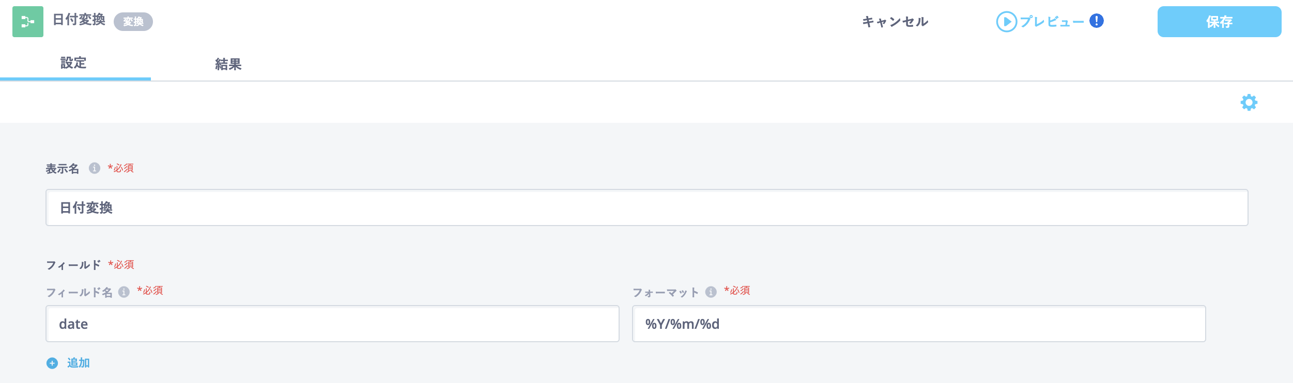Screen dimensions: 1293x383
Task: Focus the 表示名 input containing 日付変換
Action: [x=646, y=208]
